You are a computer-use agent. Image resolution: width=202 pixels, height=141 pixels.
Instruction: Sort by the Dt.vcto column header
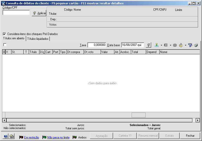92,52
